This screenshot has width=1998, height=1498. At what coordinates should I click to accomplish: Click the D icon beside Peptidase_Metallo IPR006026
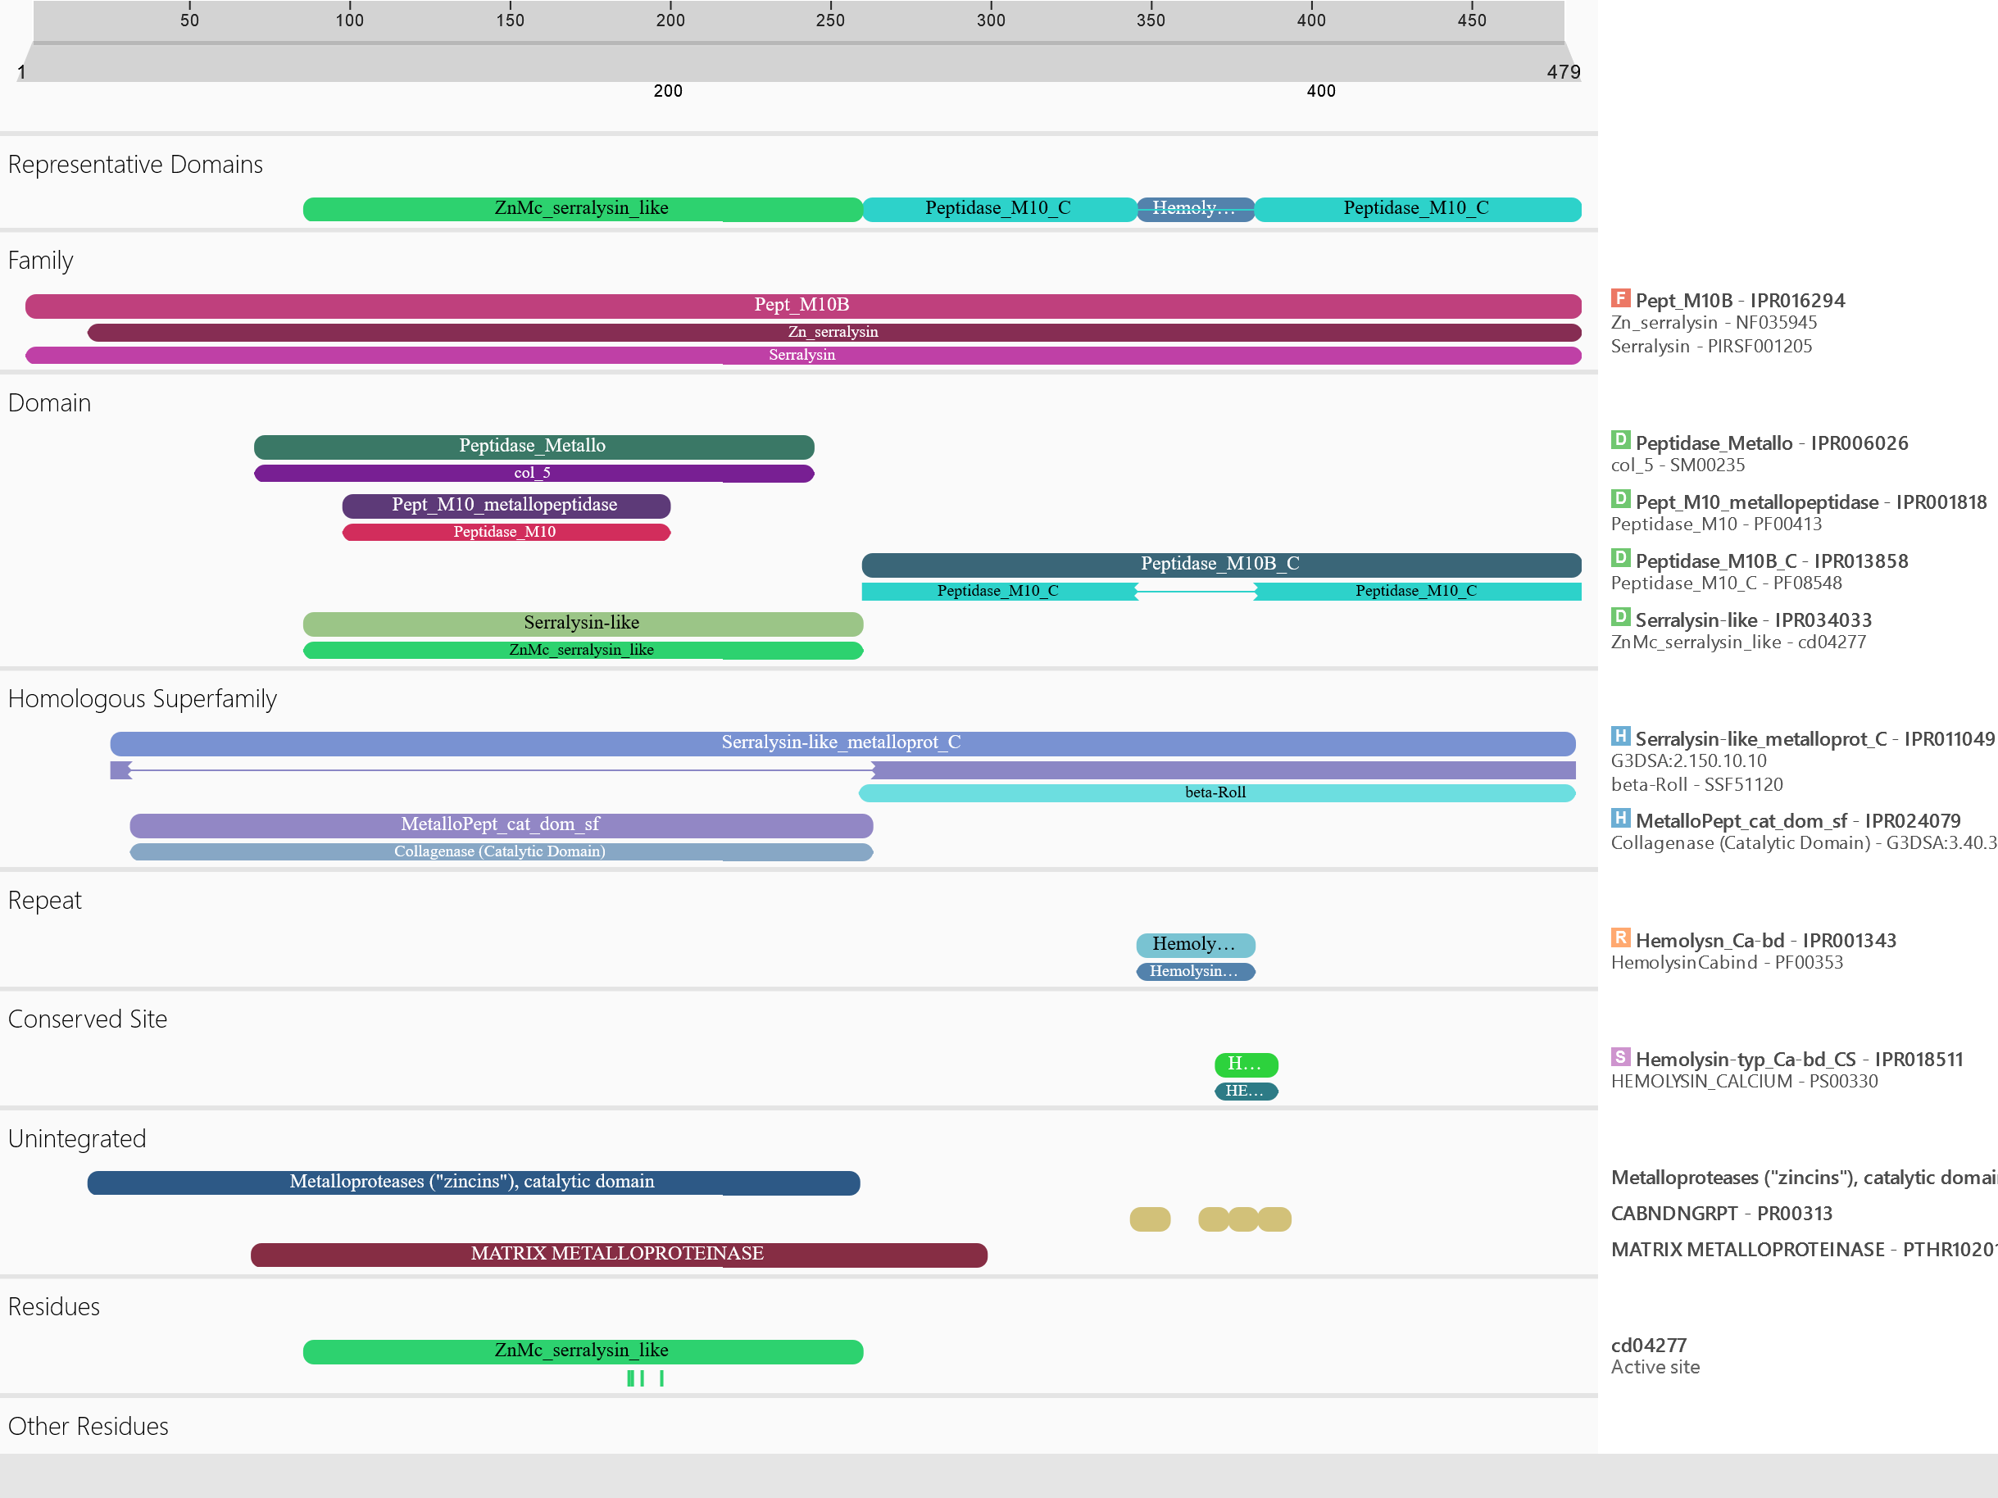pos(1620,441)
